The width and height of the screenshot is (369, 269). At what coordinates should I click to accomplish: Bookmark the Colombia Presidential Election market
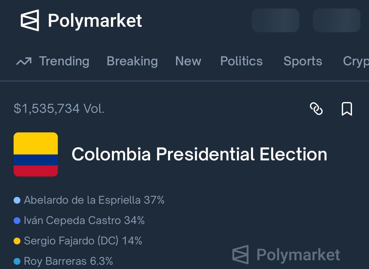(x=347, y=109)
